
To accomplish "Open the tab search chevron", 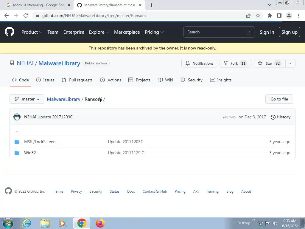I will pos(269,5).
